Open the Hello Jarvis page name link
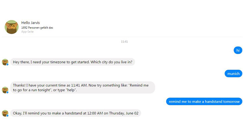243x137 pixels. tap(30, 23)
